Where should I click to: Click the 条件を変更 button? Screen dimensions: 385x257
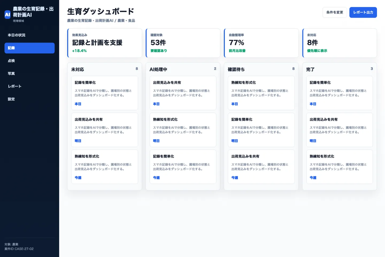click(335, 12)
